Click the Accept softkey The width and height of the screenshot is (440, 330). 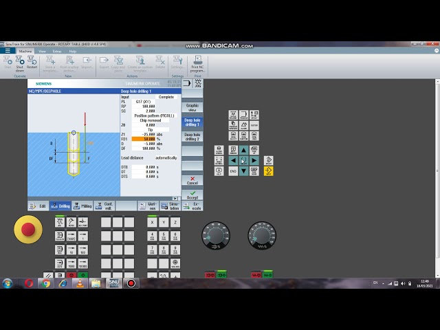click(192, 195)
